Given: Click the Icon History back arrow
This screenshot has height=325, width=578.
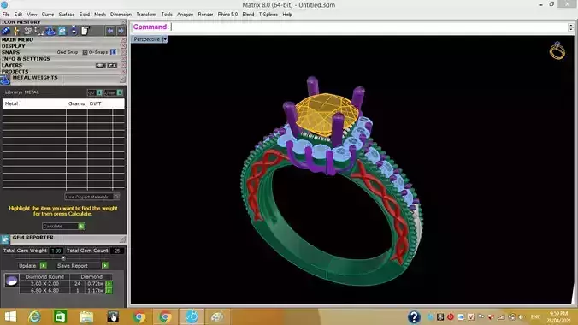Looking at the screenshot, I should pyautogui.click(x=109, y=31).
